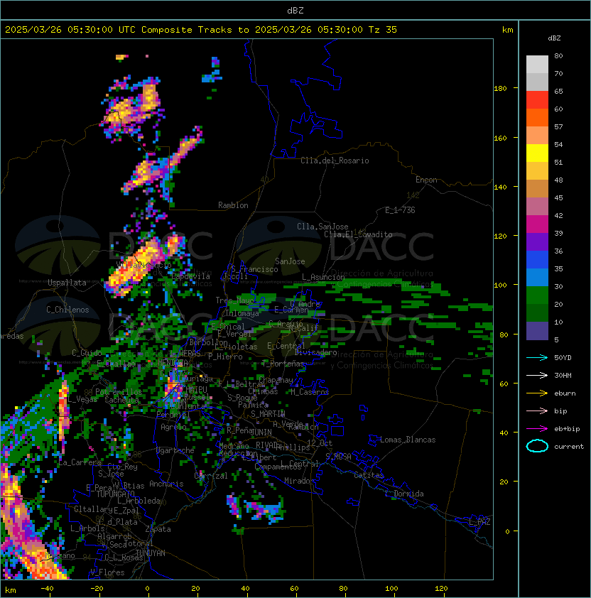591x598 pixels.
Task: Click the 'current' legend label
Action: point(569,446)
